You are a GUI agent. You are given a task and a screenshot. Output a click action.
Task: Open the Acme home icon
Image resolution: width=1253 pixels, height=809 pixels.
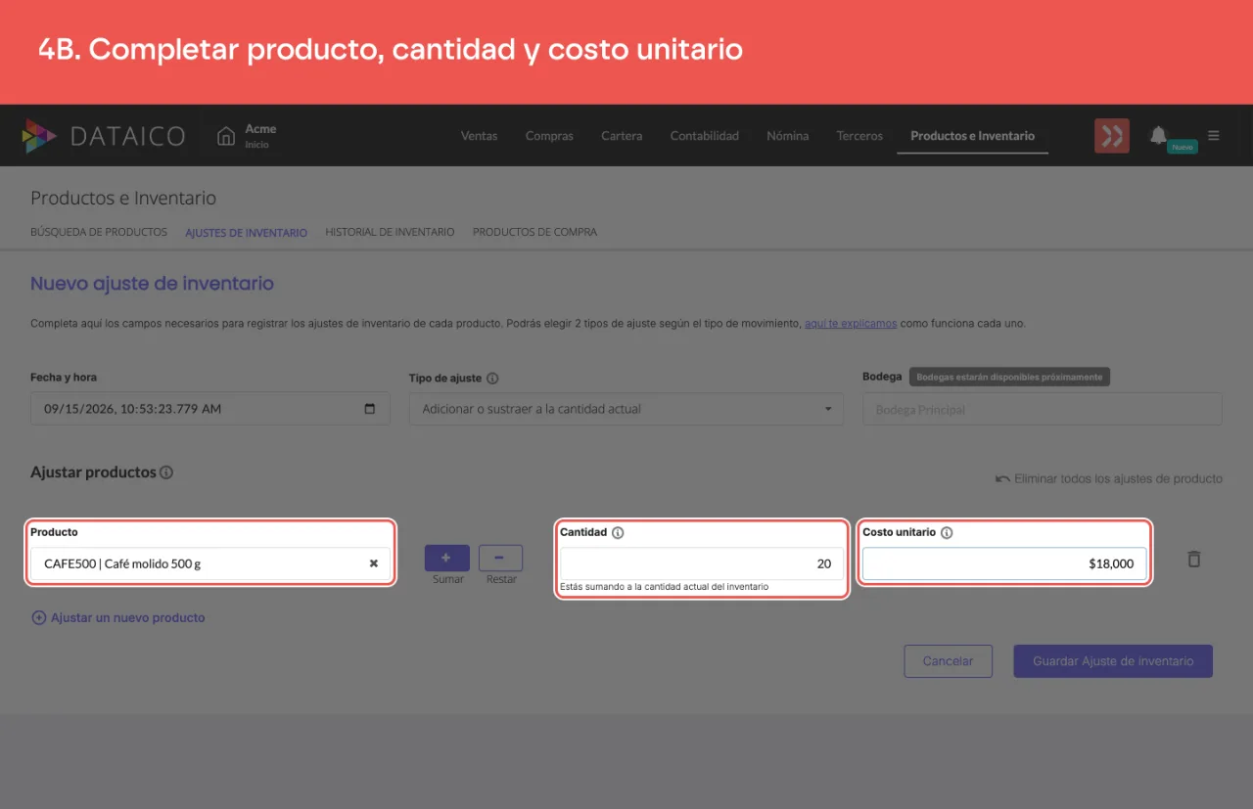click(226, 136)
